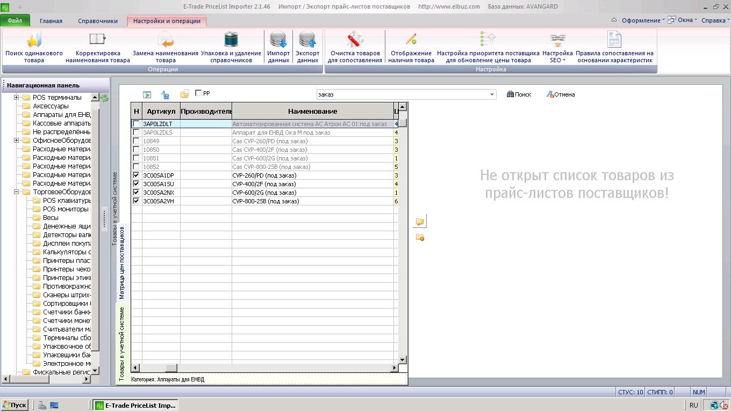Click the 'Экспорт данных' database icon
The height and width of the screenshot is (412, 731).
click(307, 47)
